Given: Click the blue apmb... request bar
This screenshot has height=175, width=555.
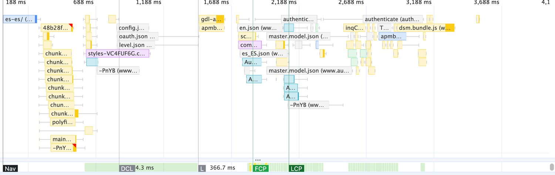Looking at the screenshot, I should tap(393, 36).
